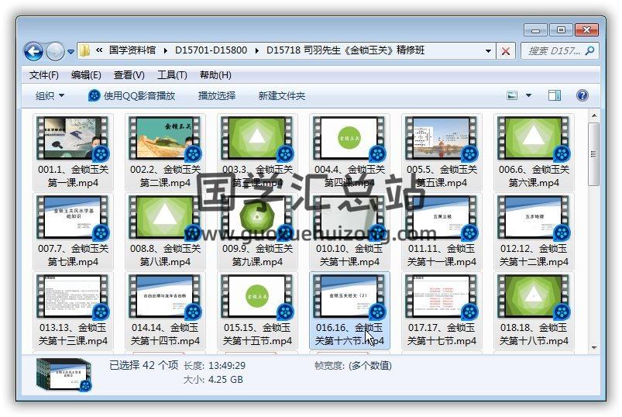Select video 015.15、金锁玉关第十五节.mp4
This screenshot has width=622, height=417.
click(x=257, y=310)
